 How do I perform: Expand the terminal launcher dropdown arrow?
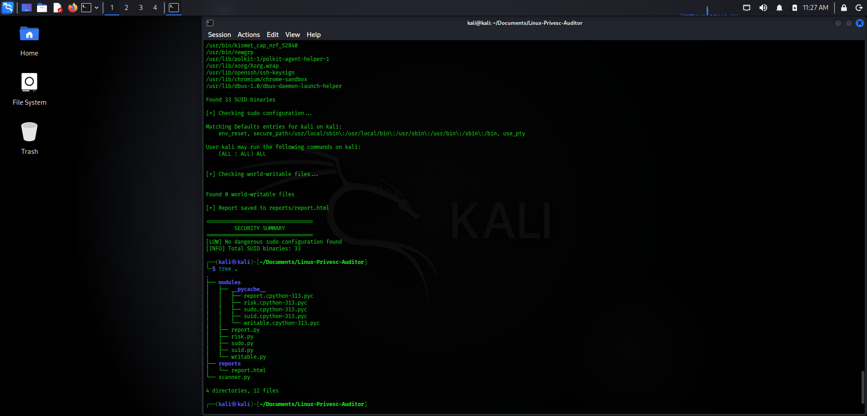[97, 8]
